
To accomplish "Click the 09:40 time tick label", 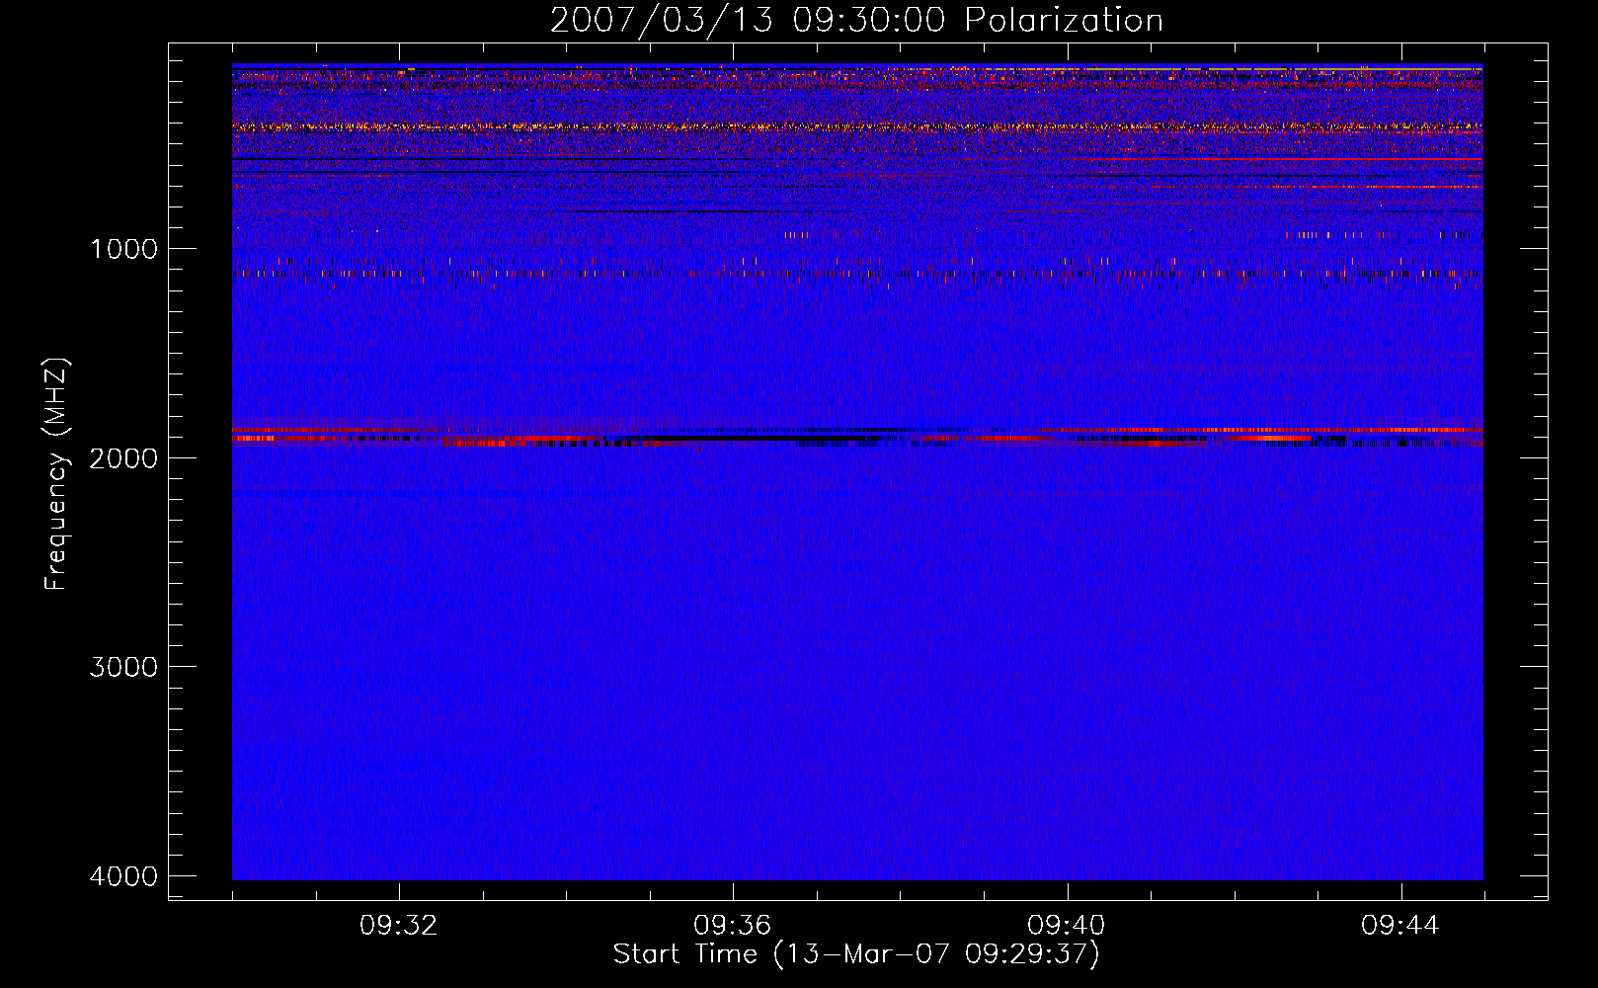I will point(1066,926).
